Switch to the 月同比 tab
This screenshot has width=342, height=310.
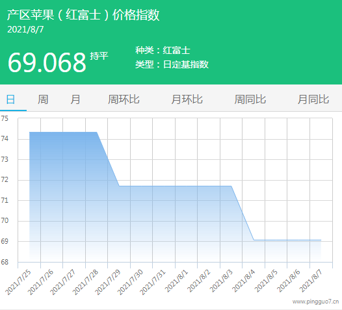pyautogui.click(x=313, y=99)
